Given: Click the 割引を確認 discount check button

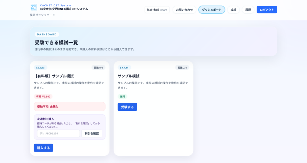Looking at the screenshot, I should [x=92, y=134].
